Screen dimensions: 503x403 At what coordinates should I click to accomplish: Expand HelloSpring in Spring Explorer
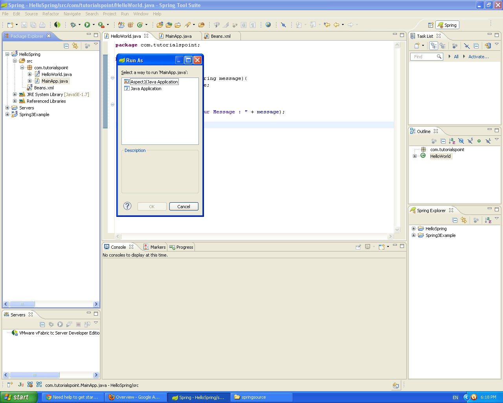tap(413, 229)
